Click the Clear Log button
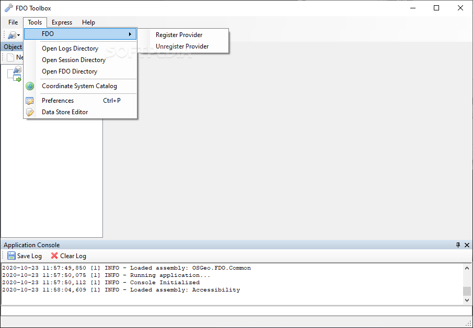 click(x=68, y=256)
